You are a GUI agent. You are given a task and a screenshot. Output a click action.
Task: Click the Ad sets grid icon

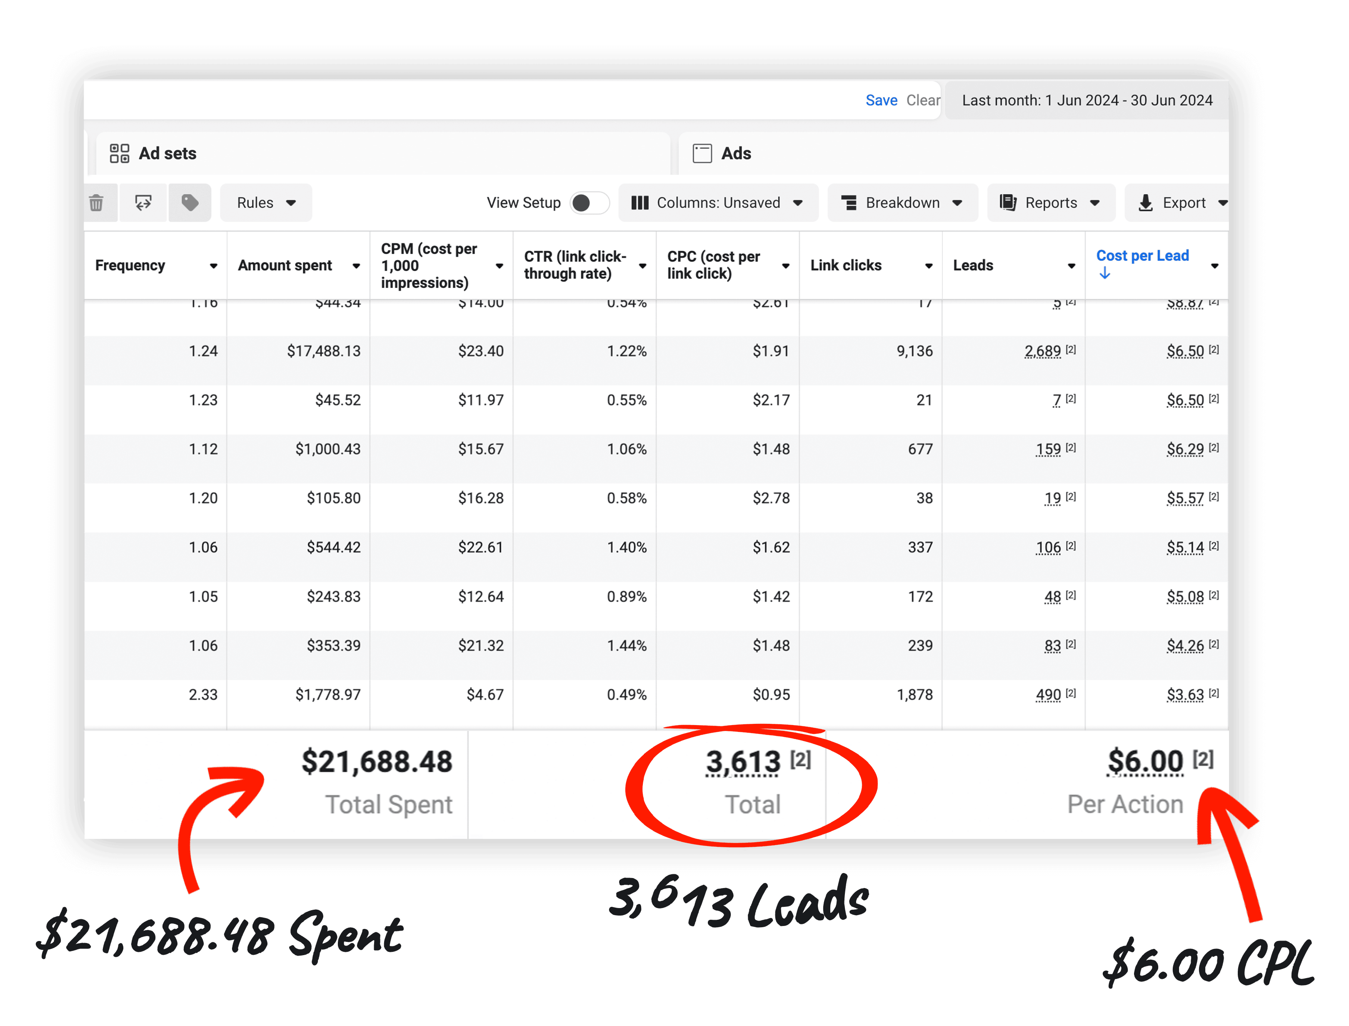click(120, 153)
